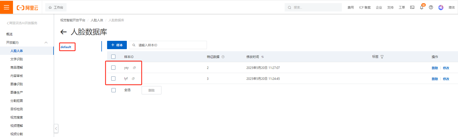Open 人脸人体 breadcrumb link
Screen dimensions: 458x137
(x=97, y=20)
